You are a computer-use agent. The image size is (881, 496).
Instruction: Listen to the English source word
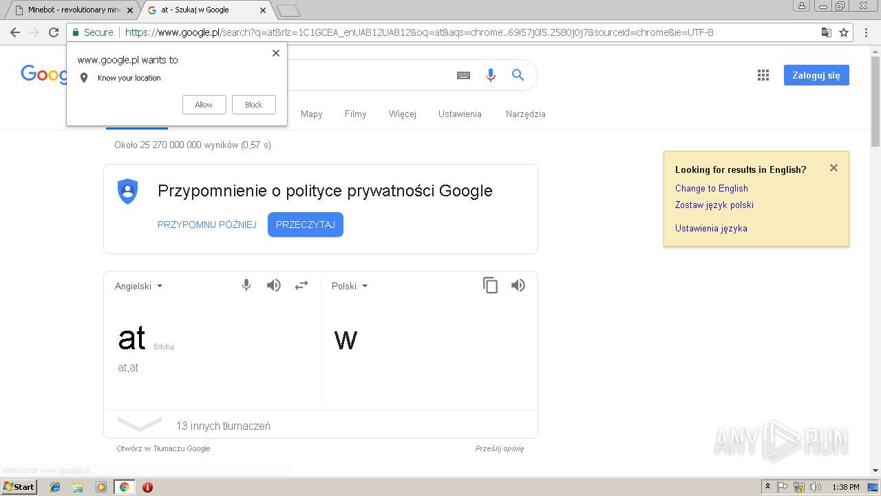click(x=274, y=285)
